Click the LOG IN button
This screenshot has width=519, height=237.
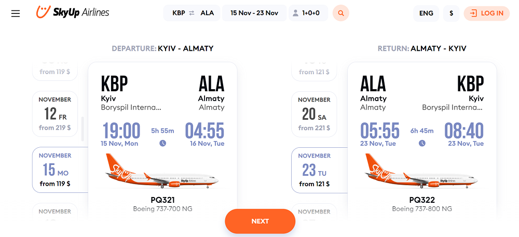(487, 13)
